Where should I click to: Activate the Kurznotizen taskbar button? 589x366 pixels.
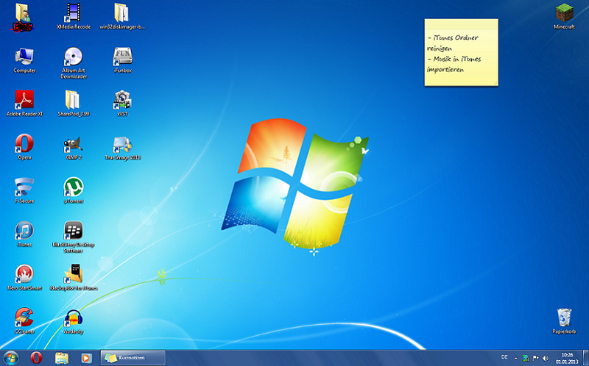pos(133,358)
